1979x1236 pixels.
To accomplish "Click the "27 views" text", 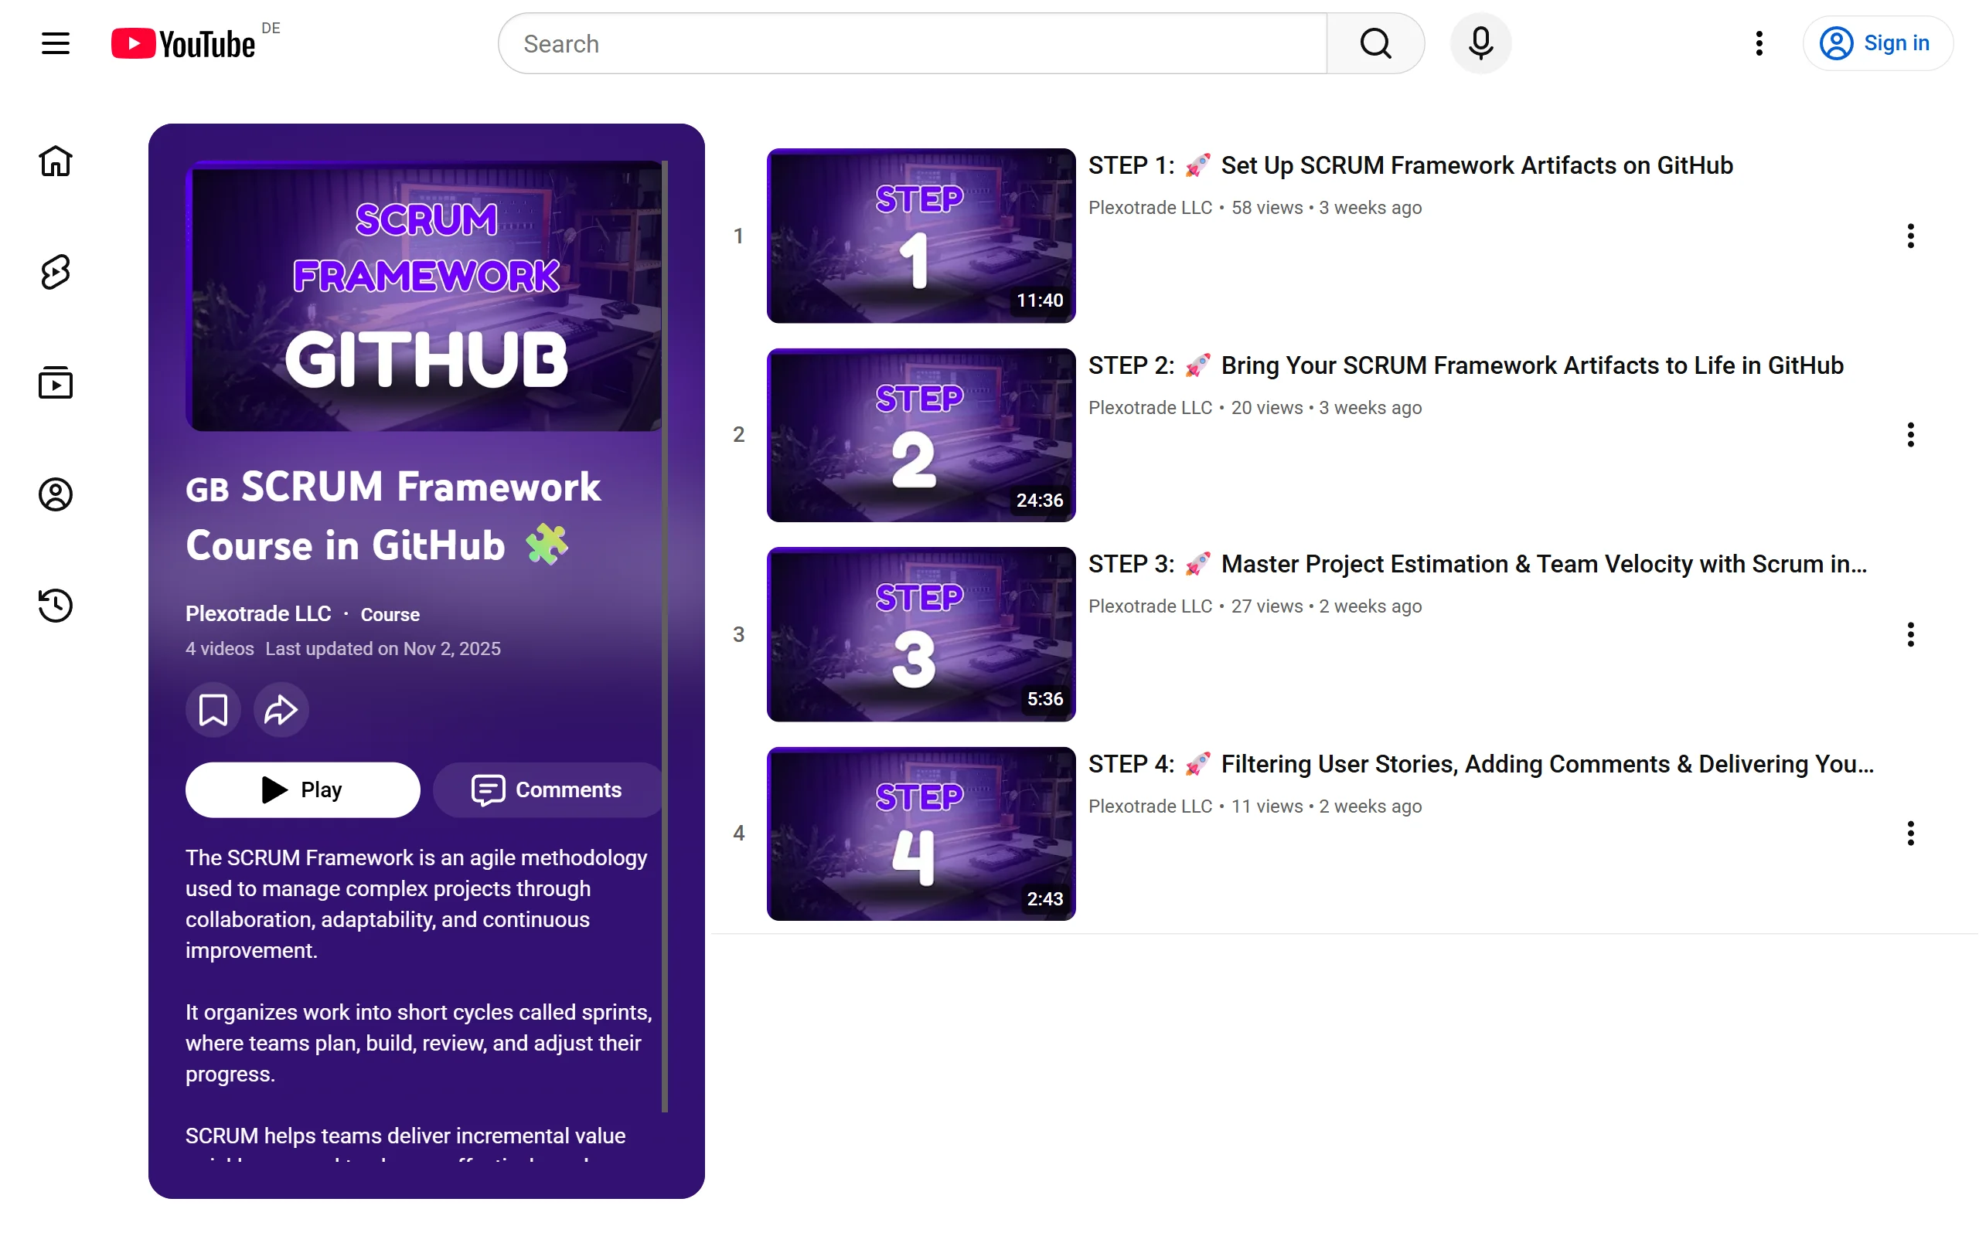I will pyautogui.click(x=1267, y=606).
